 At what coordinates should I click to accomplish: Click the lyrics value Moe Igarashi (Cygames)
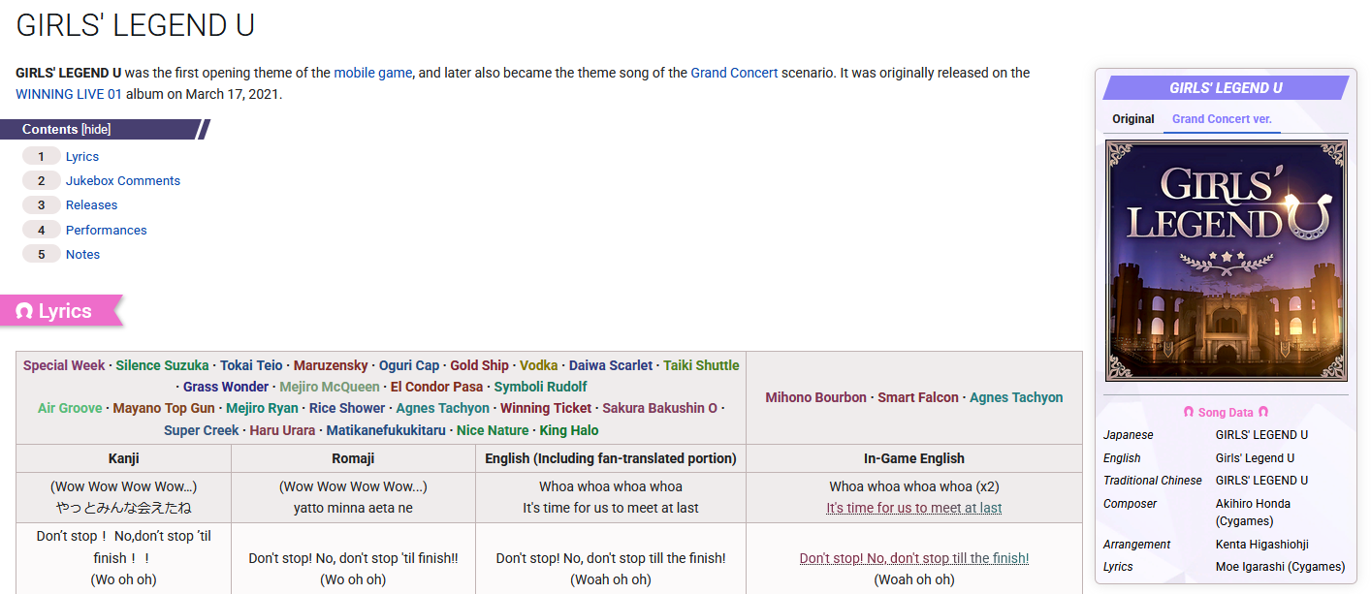[1281, 567]
